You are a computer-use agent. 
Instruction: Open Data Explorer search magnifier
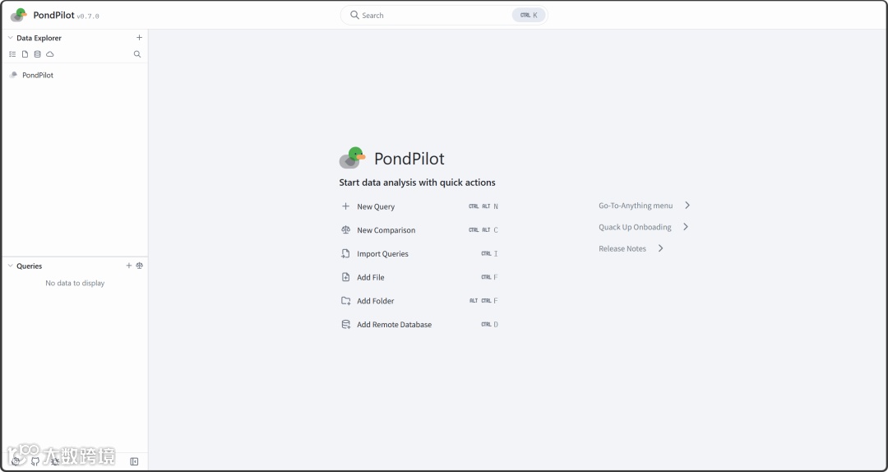[137, 54]
